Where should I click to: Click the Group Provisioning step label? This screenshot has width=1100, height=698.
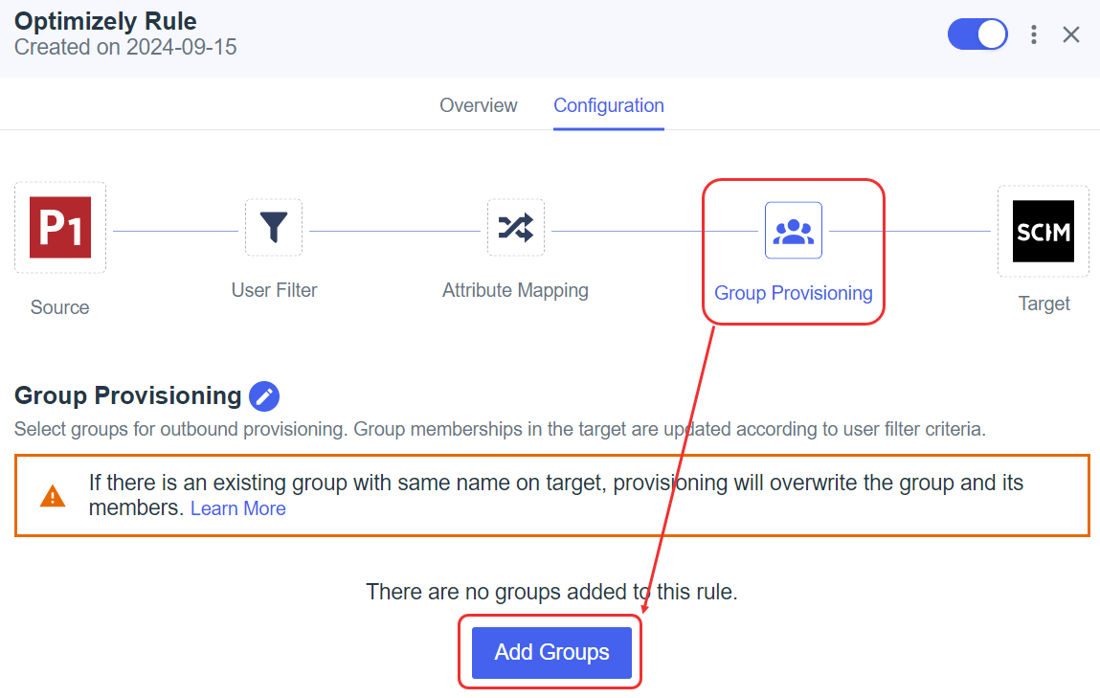(x=794, y=293)
